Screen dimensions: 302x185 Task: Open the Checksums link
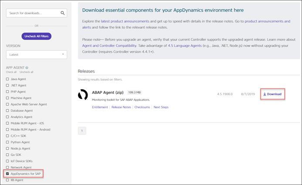(142, 107)
